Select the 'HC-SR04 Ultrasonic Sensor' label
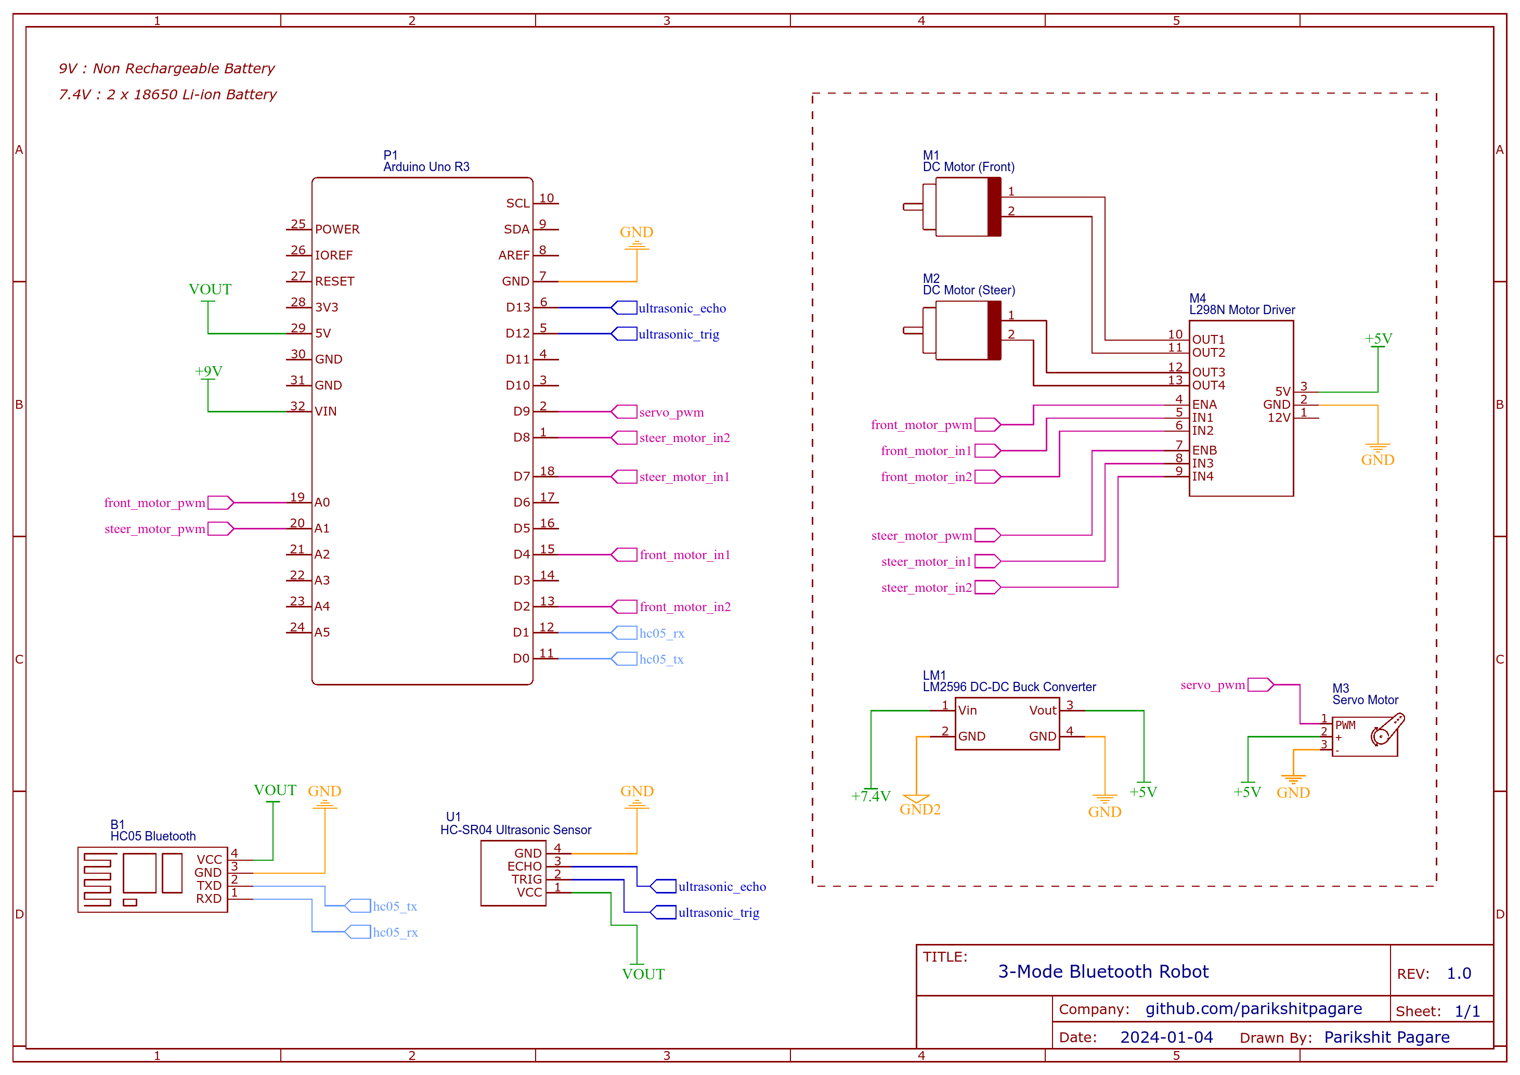Image resolution: width=1520 pixels, height=1075 pixels. click(516, 830)
